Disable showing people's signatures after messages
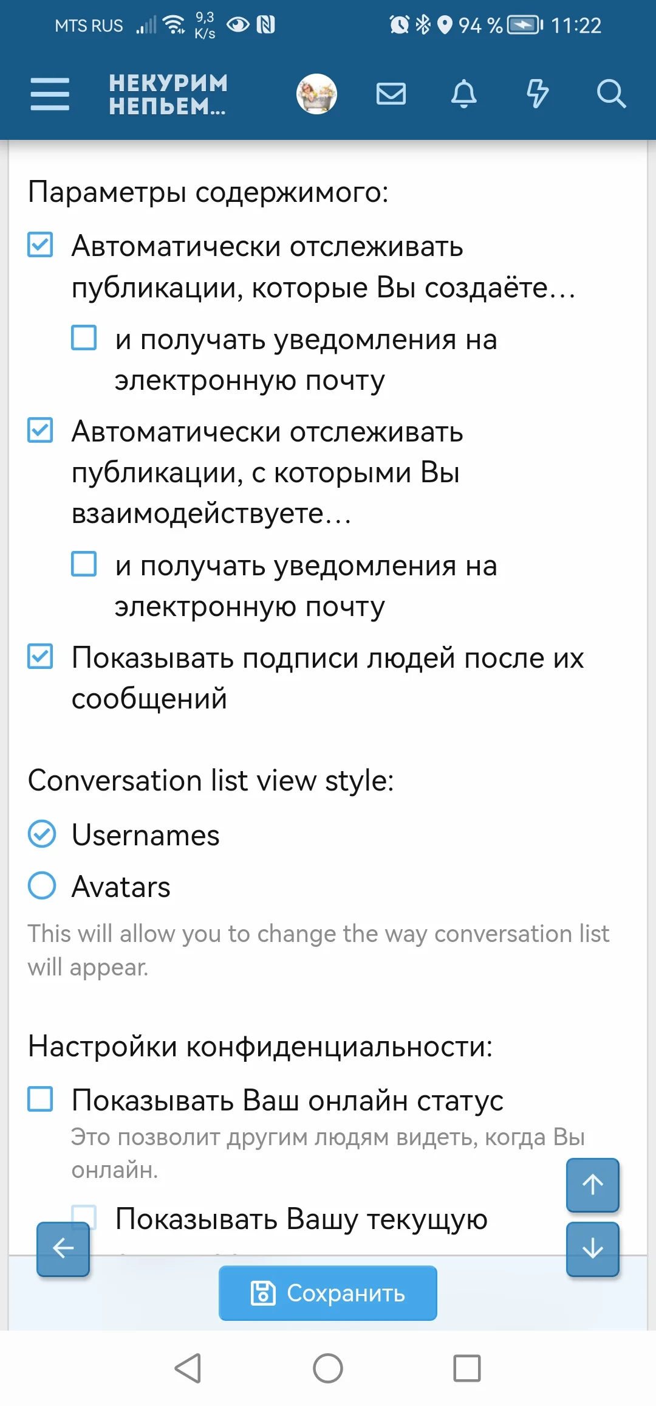 click(39, 657)
